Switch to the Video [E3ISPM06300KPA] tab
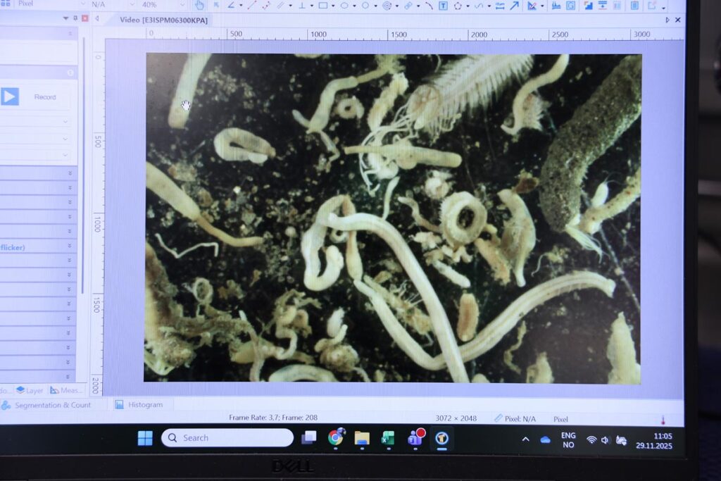The height and width of the screenshot is (481, 721). [163, 20]
